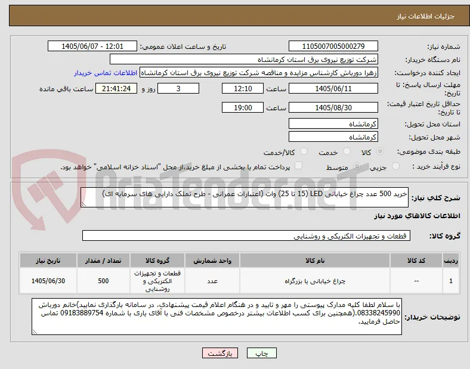Click the buyer name field شرکت توزیع نیروی برق
The height and width of the screenshot is (369, 470).
click(x=244, y=59)
